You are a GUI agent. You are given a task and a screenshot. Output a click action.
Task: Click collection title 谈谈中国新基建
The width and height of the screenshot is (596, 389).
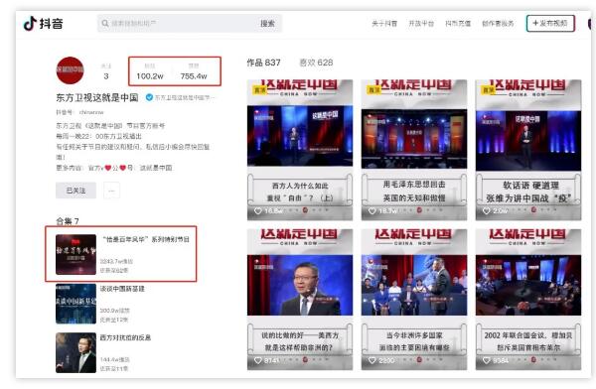122,289
